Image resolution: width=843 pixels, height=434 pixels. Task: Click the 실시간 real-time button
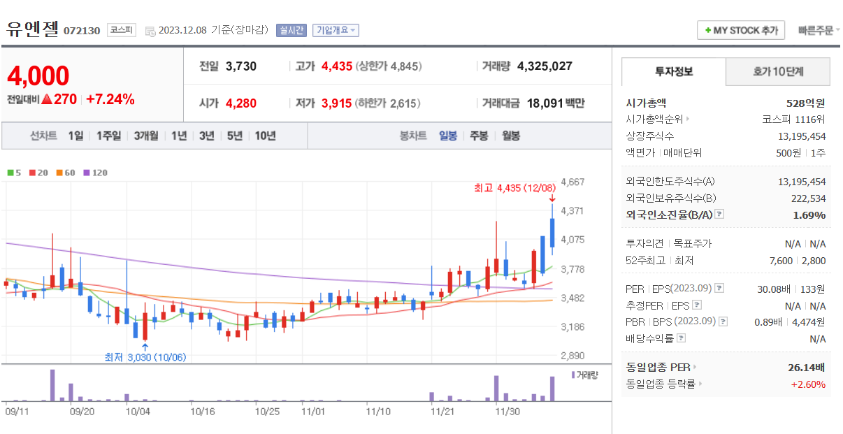(291, 30)
